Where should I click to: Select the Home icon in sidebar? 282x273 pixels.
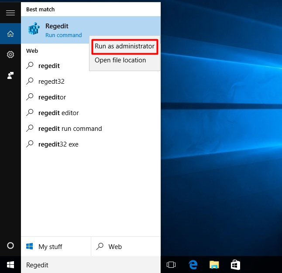click(10, 34)
